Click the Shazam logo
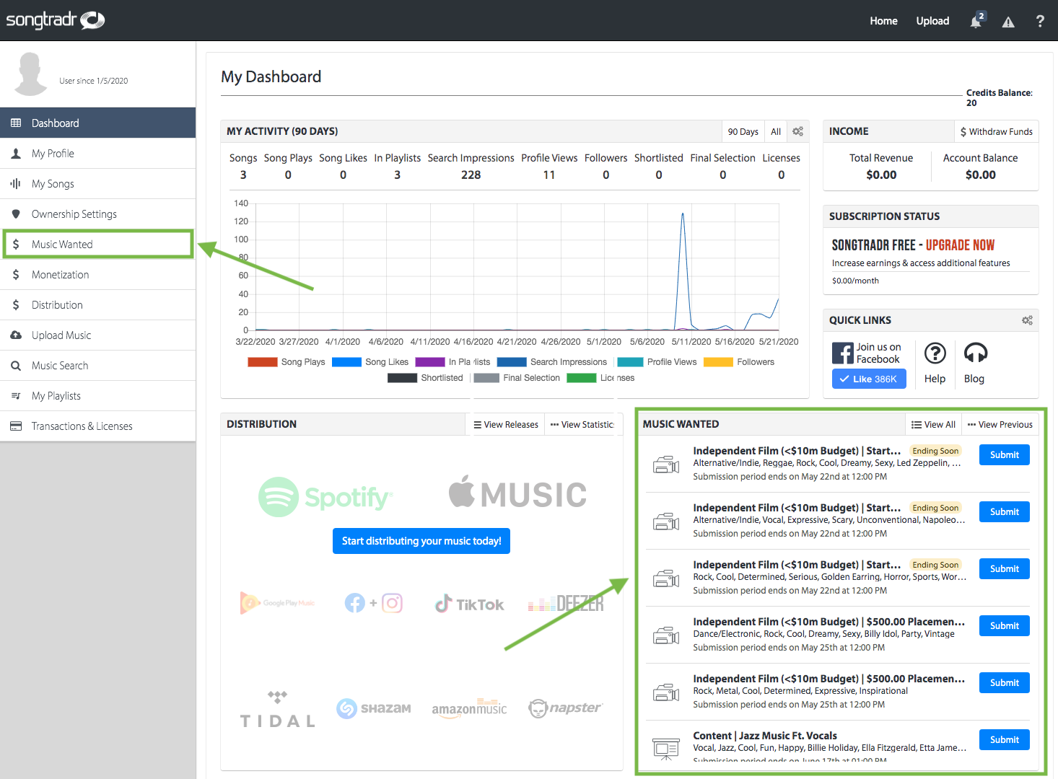Image resolution: width=1058 pixels, height=779 pixels. coord(373,708)
